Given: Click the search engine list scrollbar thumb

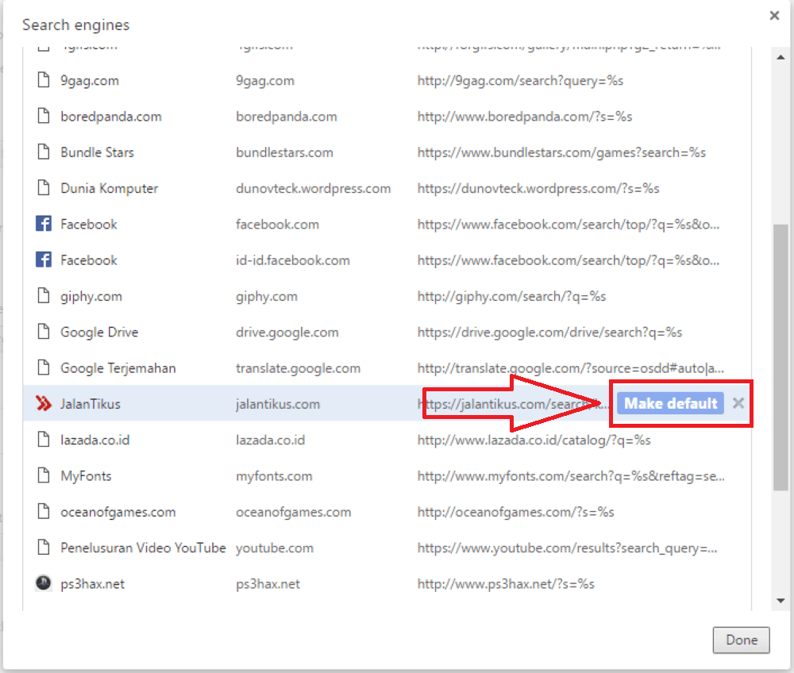Looking at the screenshot, I should coord(781,357).
